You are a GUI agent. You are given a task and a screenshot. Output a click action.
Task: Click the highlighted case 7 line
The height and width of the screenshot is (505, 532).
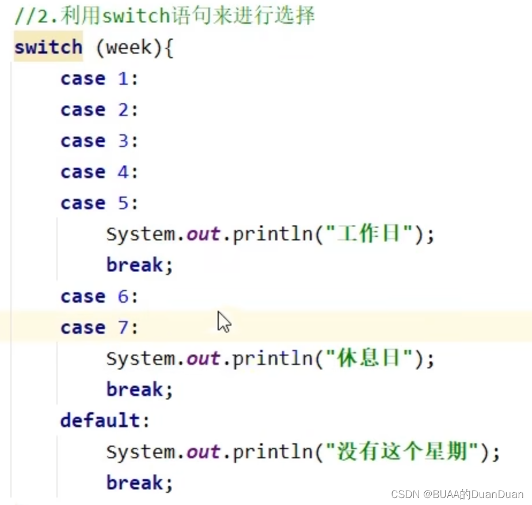click(98, 327)
